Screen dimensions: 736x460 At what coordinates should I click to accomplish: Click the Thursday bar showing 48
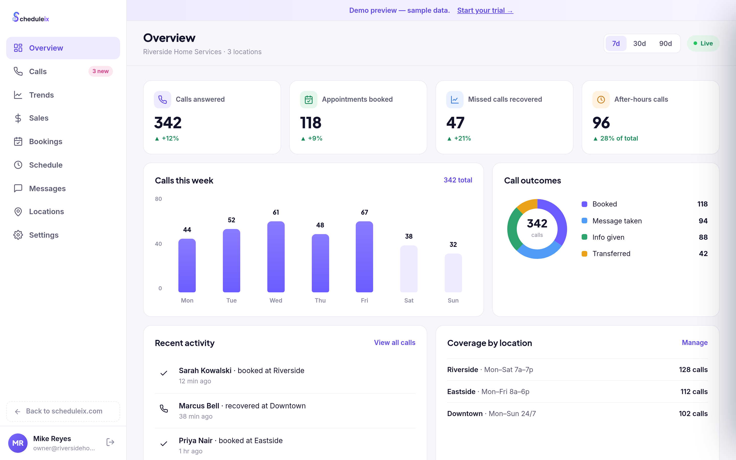[x=320, y=263]
